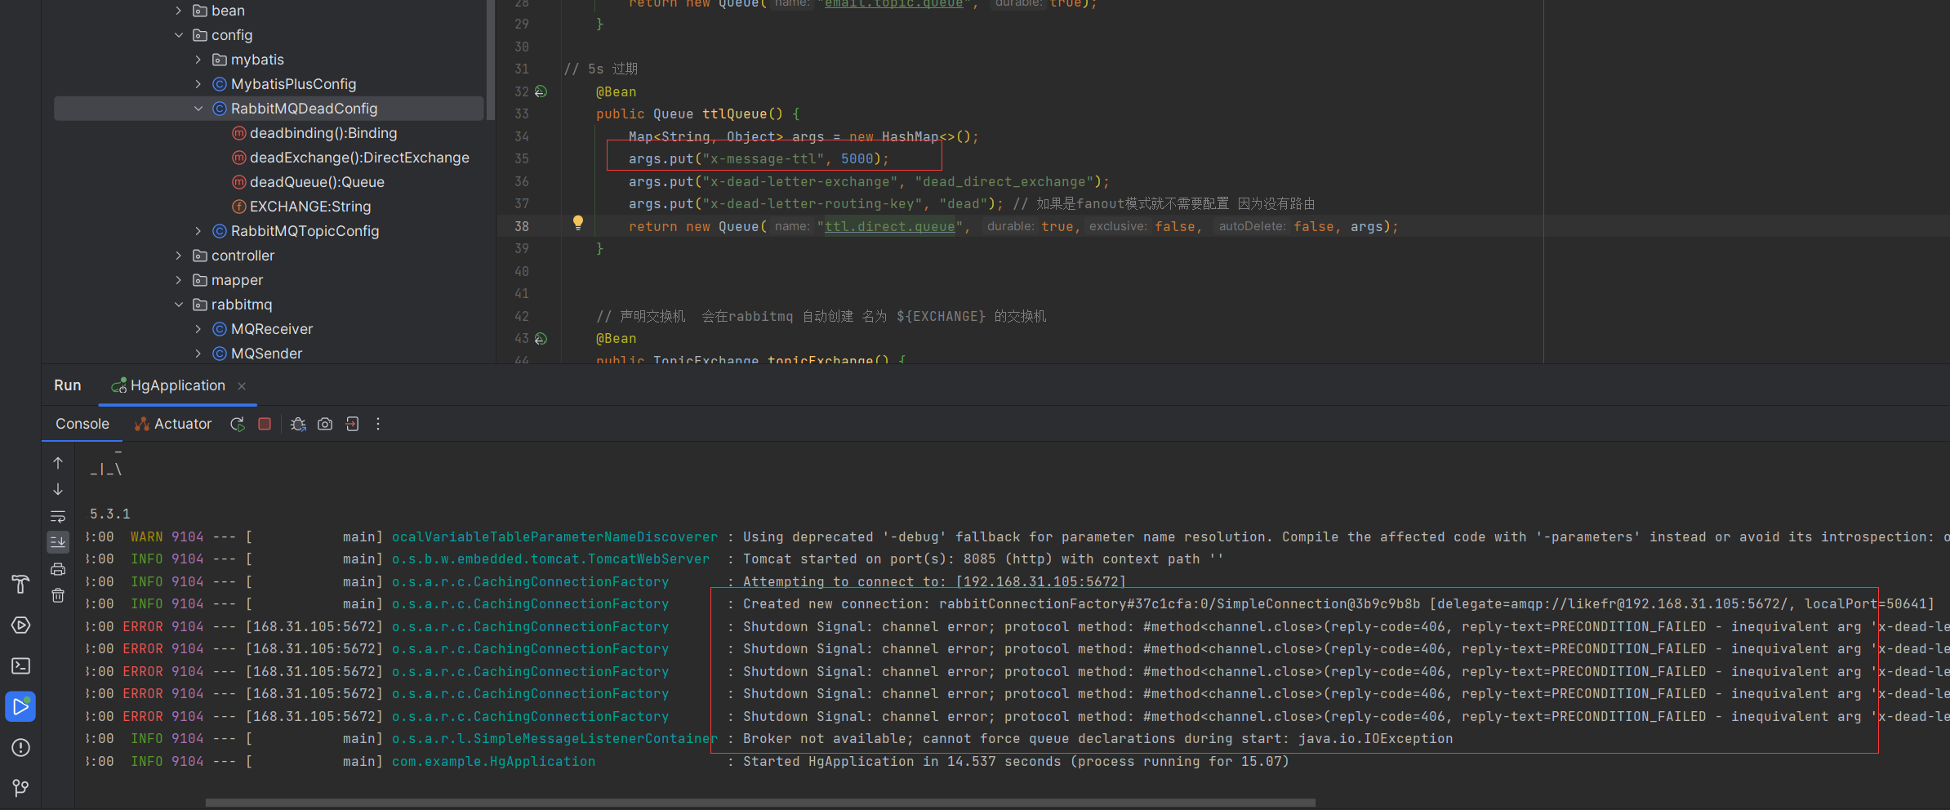Screen dimensions: 1950x810
Task: Clear all console output with trash icon
Action: tap(58, 595)
